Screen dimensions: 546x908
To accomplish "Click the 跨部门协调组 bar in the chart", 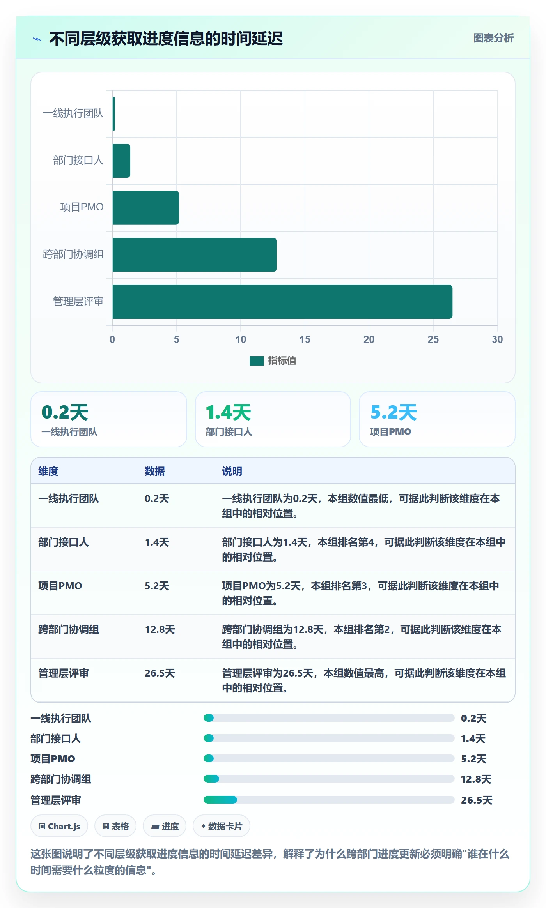I will [x=194, y=255].
